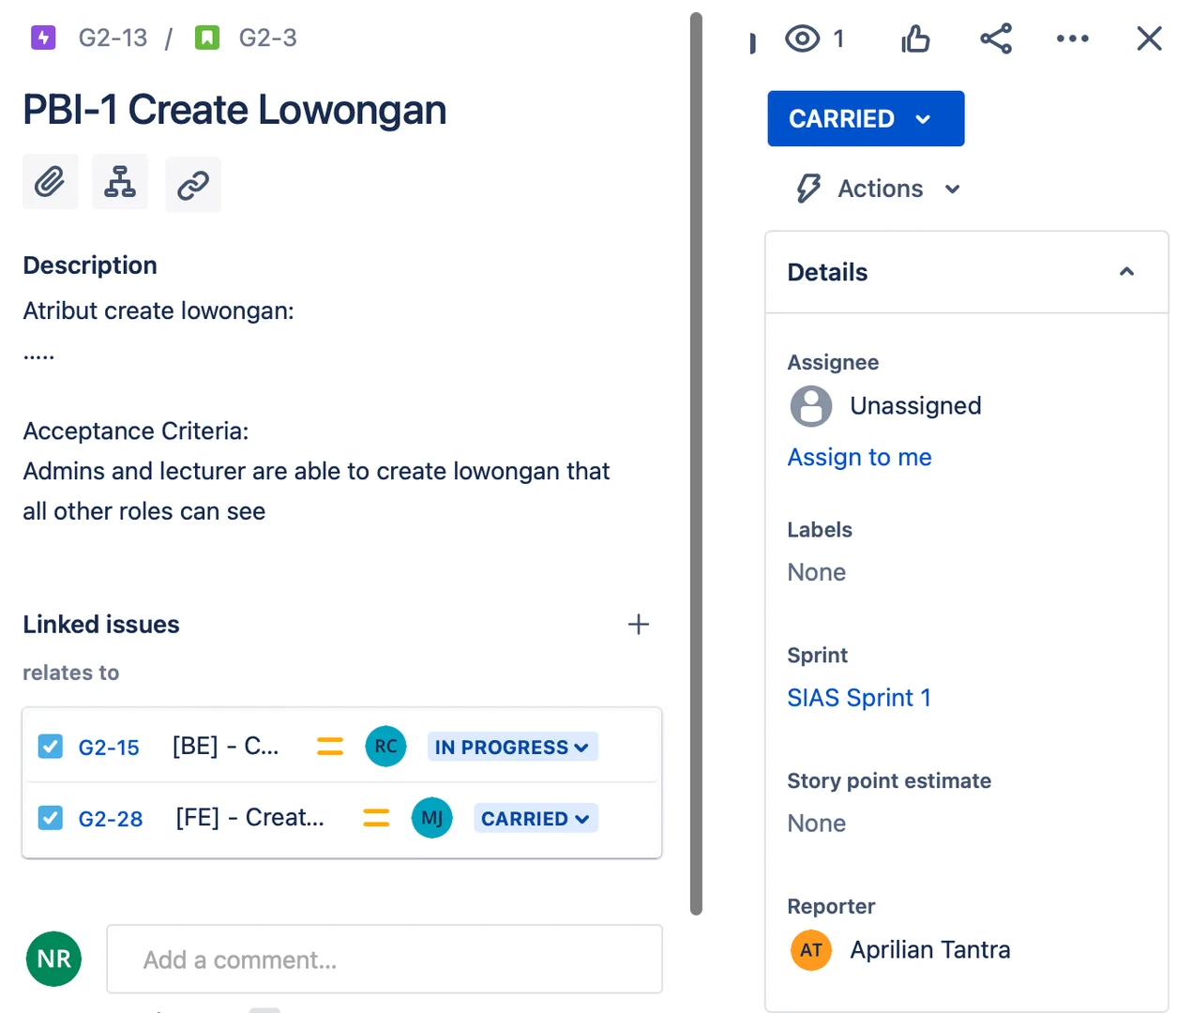Click the Assign to me link
Viewport: 1192px width, 1013px height.
[859, 457]
